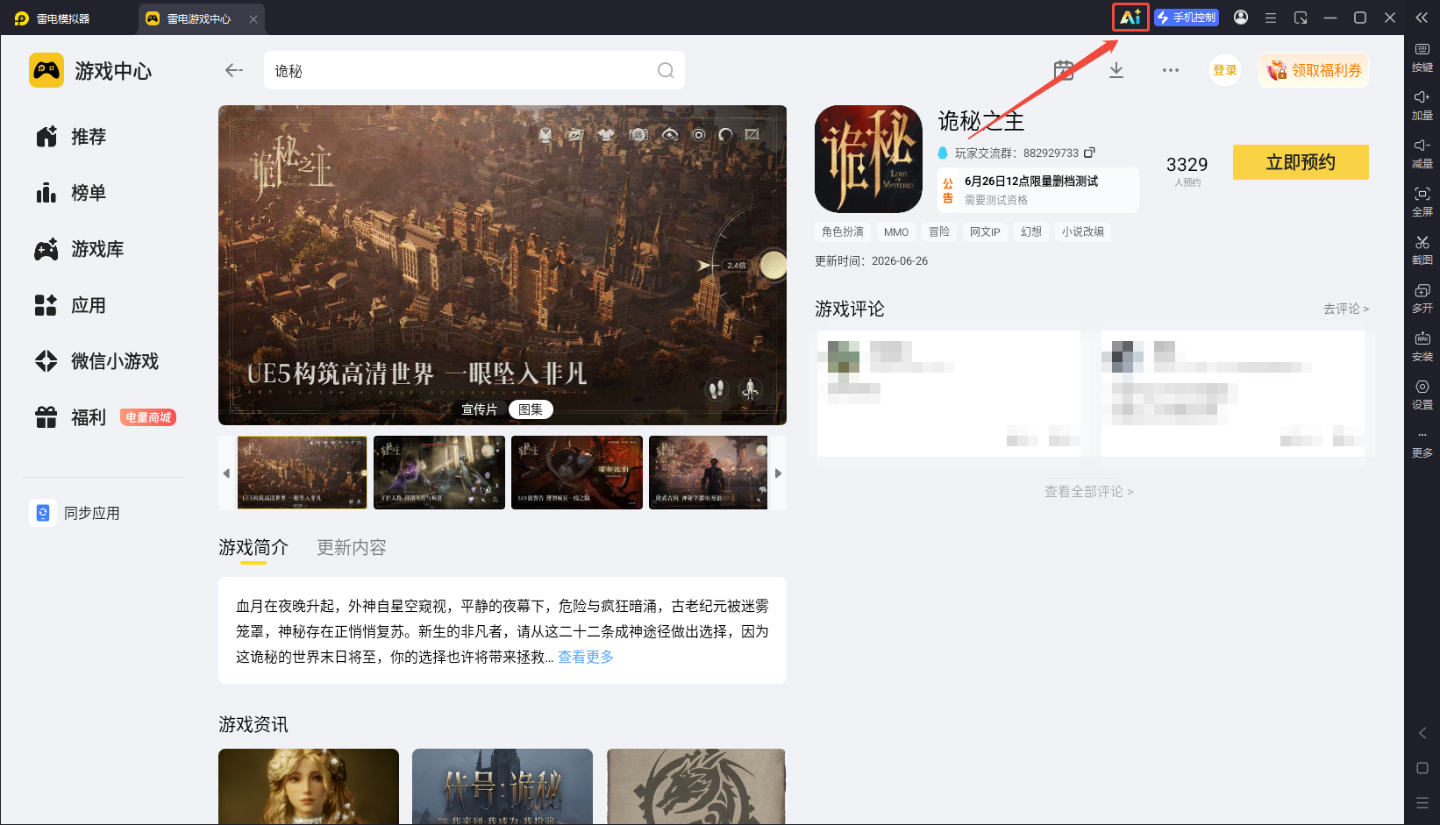Click the 冒险 tag

939,231
